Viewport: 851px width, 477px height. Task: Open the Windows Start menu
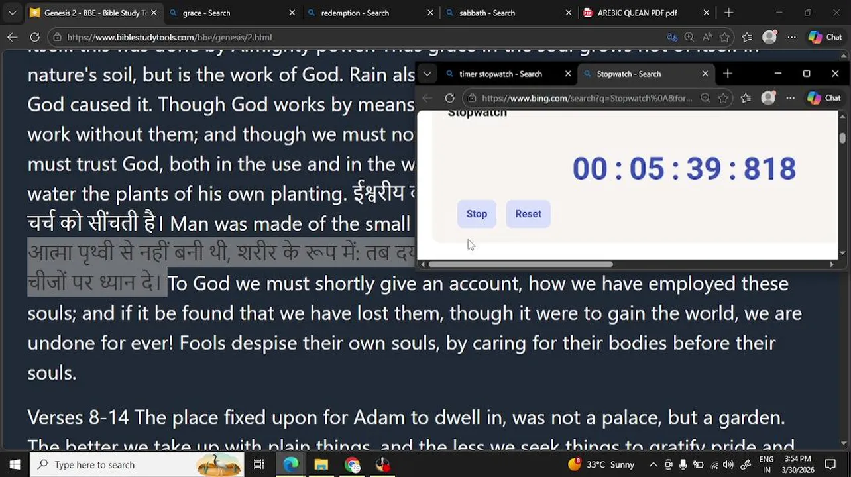coord(15,464)
